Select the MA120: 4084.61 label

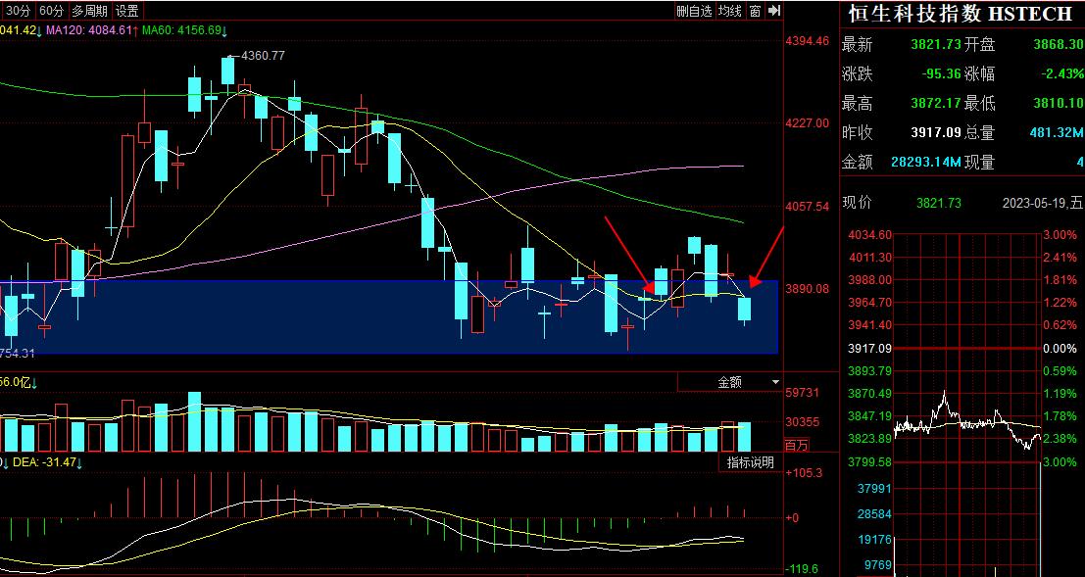89,30
